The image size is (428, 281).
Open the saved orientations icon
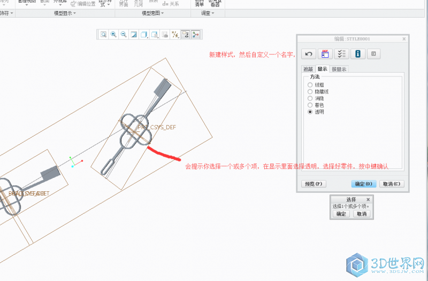click(155, 34)
